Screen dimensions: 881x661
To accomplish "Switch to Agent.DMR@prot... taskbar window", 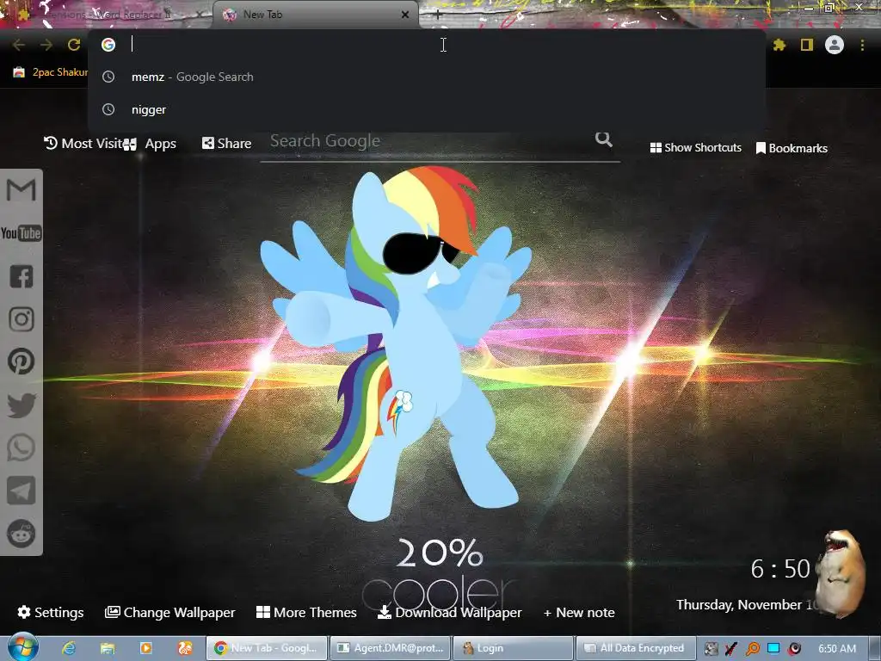I will 390,648.
